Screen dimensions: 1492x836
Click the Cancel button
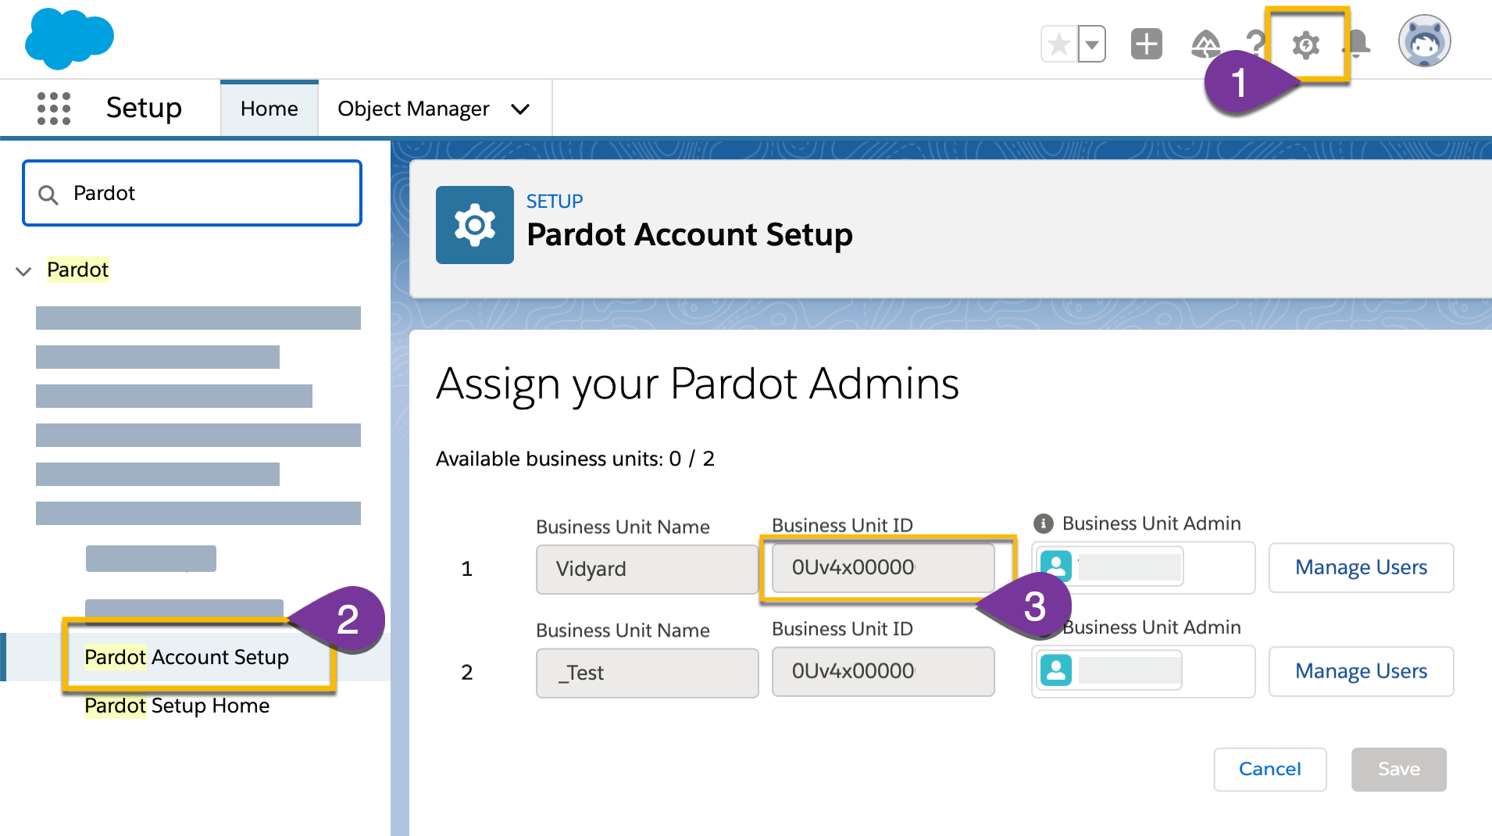(x=1269, y=770)
